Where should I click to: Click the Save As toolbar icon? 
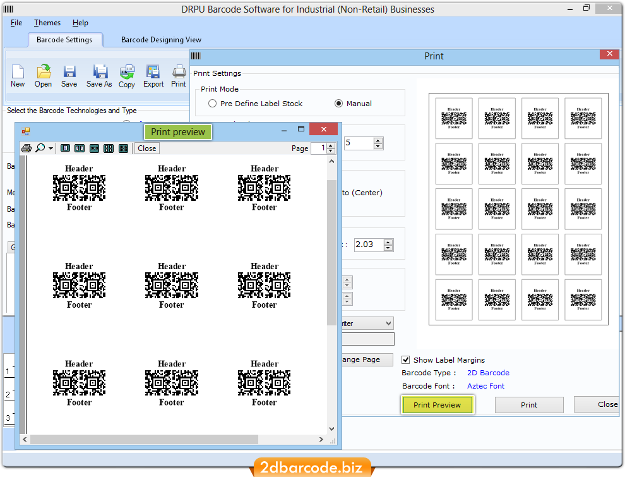(99, 76)
